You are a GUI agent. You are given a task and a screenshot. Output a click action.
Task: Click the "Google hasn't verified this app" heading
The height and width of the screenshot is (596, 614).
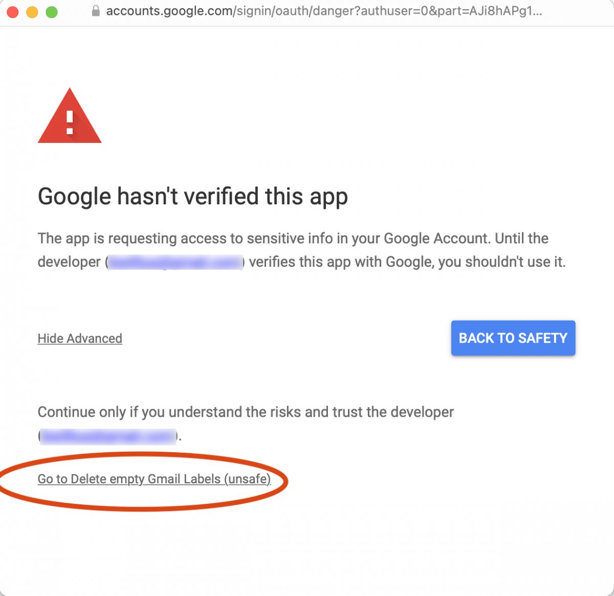193,197
